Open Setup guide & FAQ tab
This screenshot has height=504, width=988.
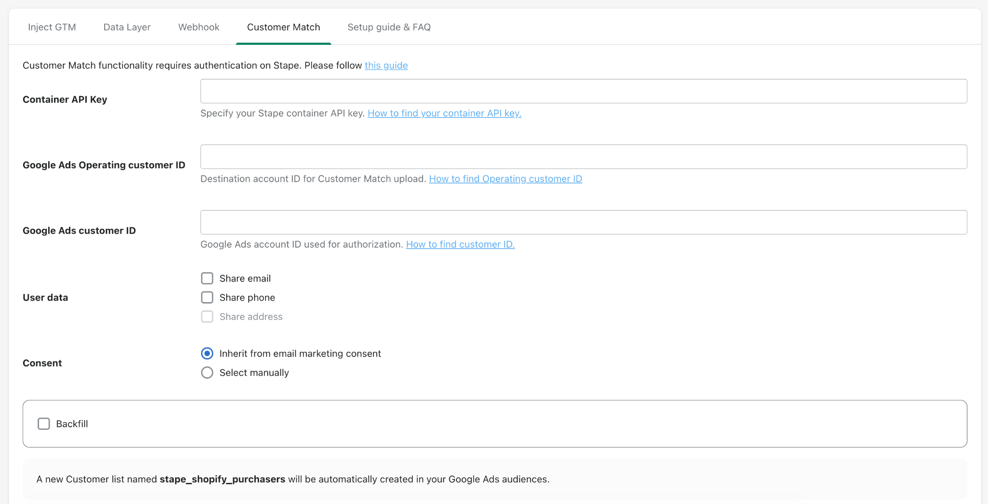(x=389, y=27)
